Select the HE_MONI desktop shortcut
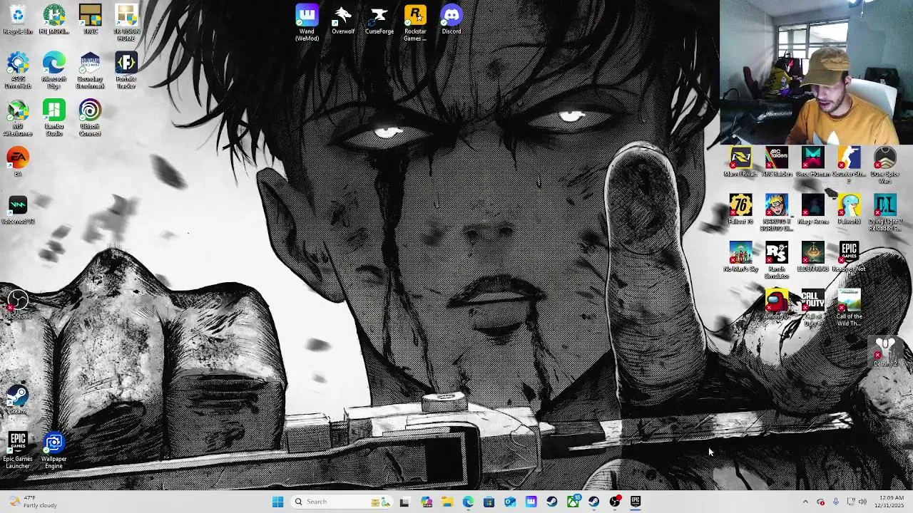 pos(54,20)
